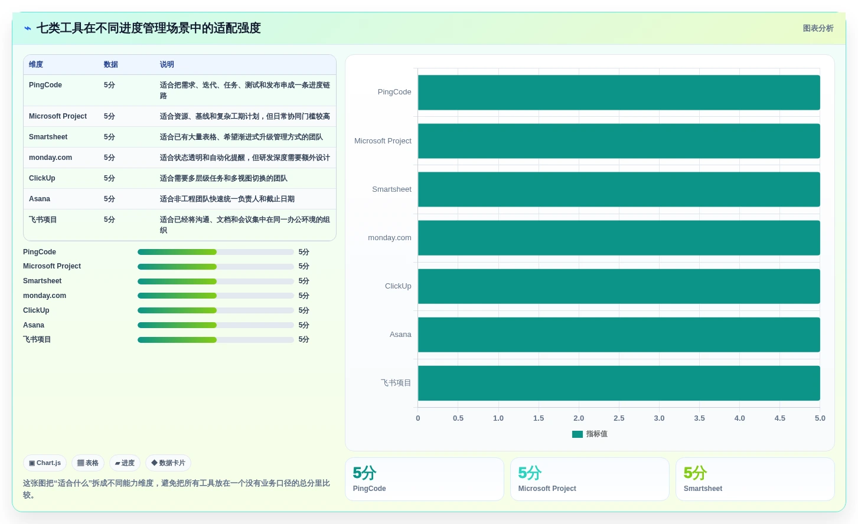Click the 2.5 x-axis tick label
Screen dimensions: 858x524
click(x=619, y=418)
